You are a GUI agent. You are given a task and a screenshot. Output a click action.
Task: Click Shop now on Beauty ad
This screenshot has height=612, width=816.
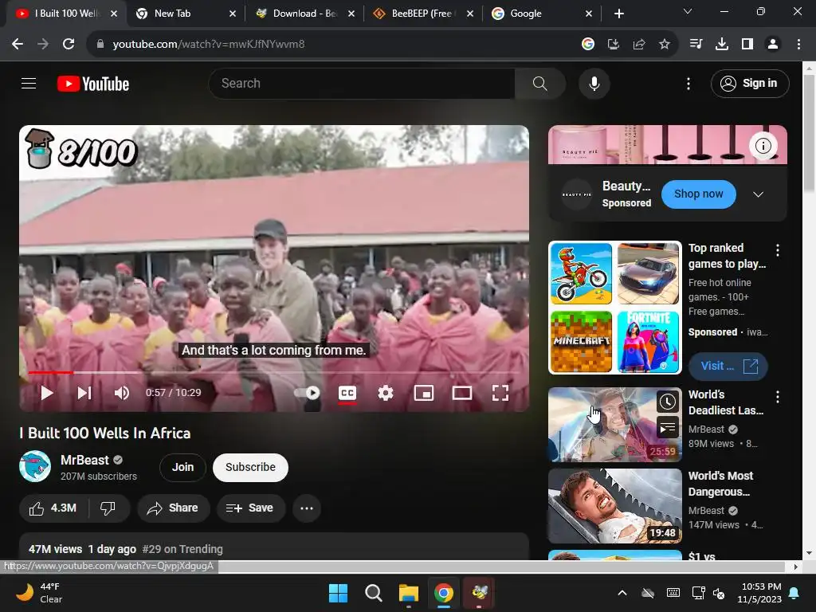tap(698, 194)
